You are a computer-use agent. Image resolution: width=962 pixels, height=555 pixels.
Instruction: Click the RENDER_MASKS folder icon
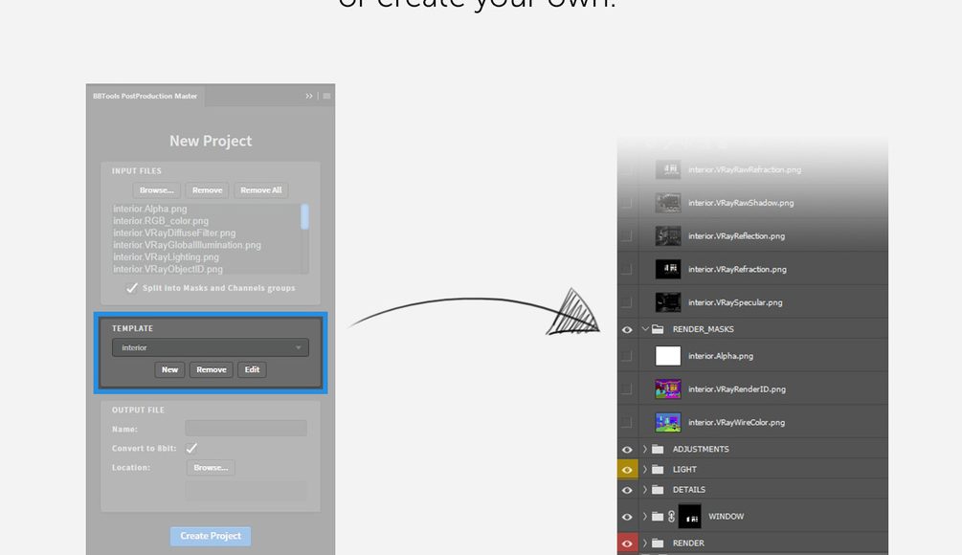(x=658, y=329)
